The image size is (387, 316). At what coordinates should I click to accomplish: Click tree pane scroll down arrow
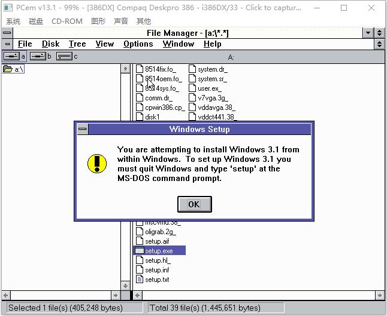point(125,286)
